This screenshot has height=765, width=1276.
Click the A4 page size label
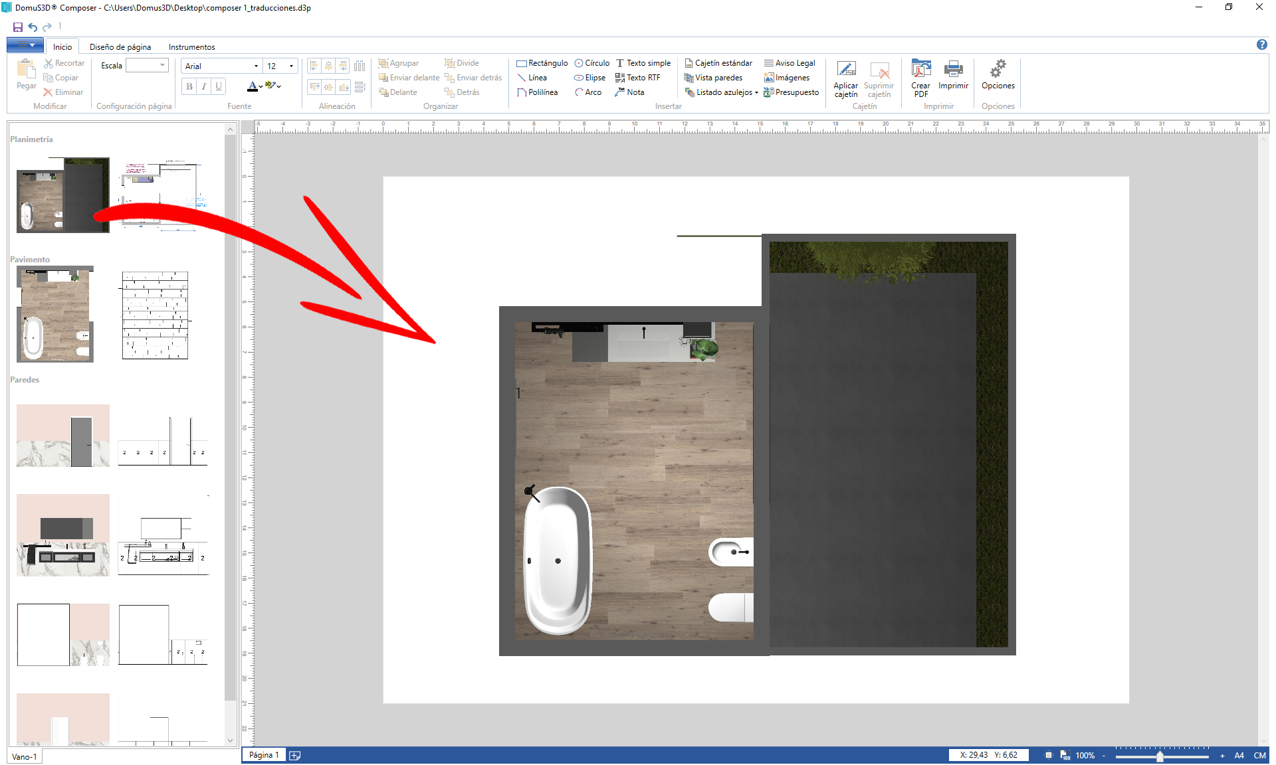(1239, 755)
